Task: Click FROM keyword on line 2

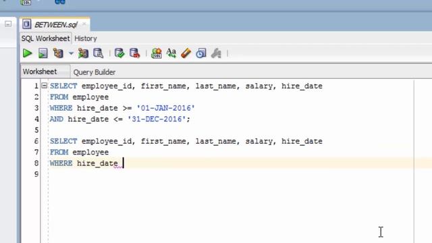Action: tap(59, 97)
